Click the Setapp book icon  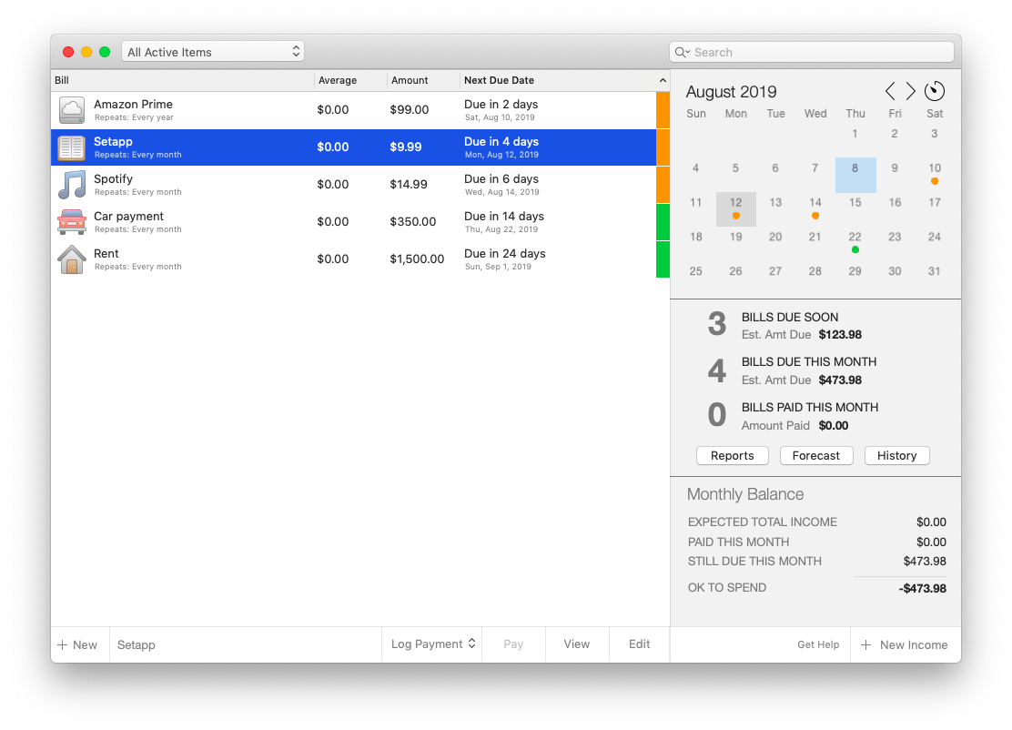tap(72, 147)
